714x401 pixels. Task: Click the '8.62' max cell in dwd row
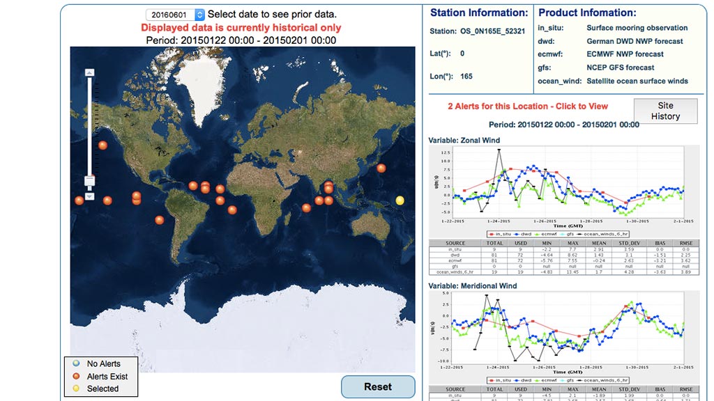tap(572, 255)
